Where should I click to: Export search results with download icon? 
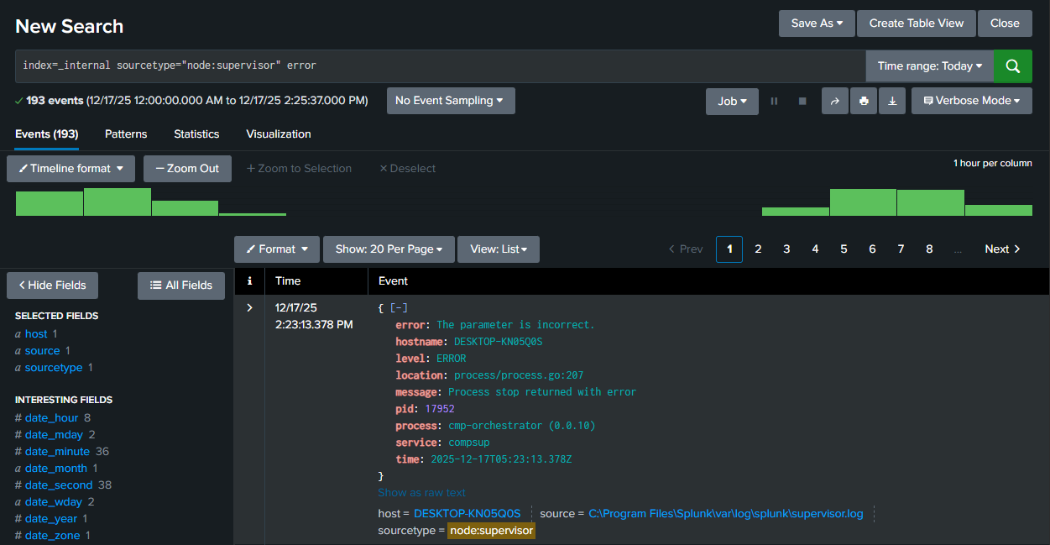892,101
